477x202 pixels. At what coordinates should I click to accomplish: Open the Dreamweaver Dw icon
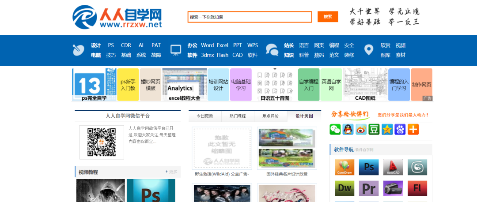344,188
